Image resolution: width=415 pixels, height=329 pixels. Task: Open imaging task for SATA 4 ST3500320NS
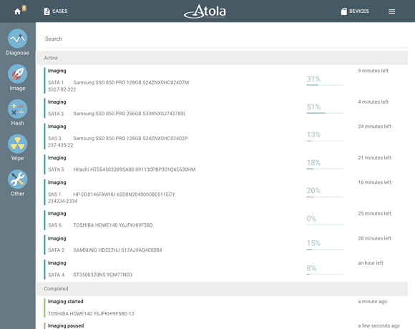coord(225,269)
